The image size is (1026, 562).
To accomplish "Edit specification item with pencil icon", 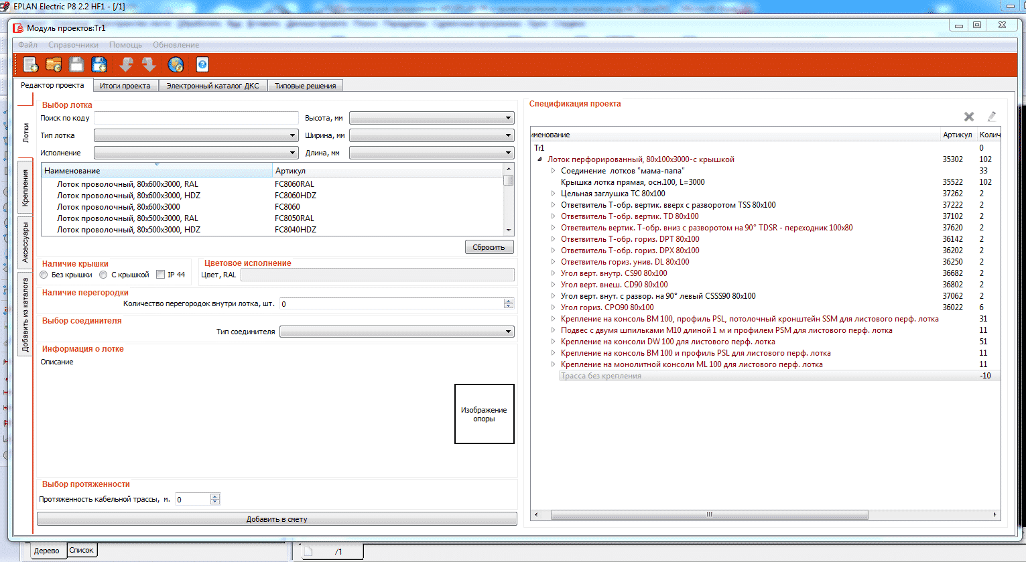I will coord(992,117).
